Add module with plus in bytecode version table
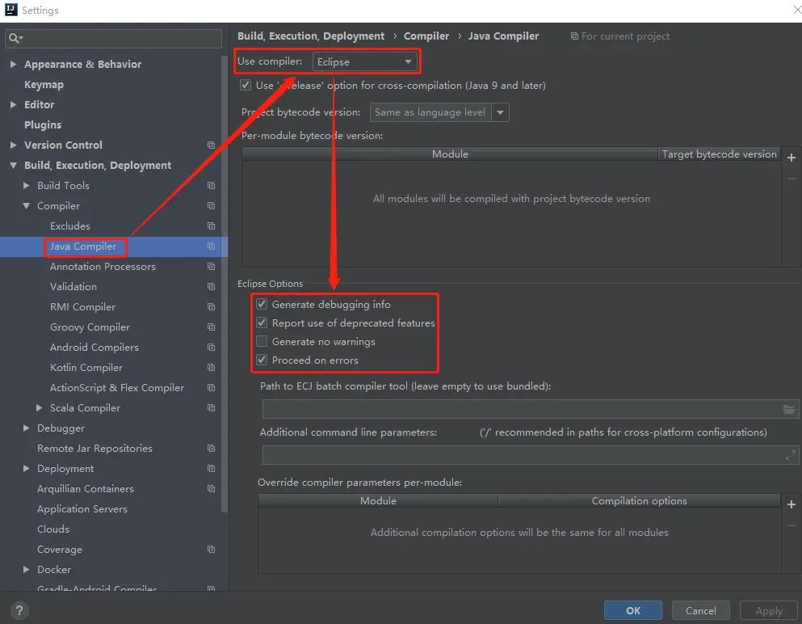 click(x=792, y=158)
